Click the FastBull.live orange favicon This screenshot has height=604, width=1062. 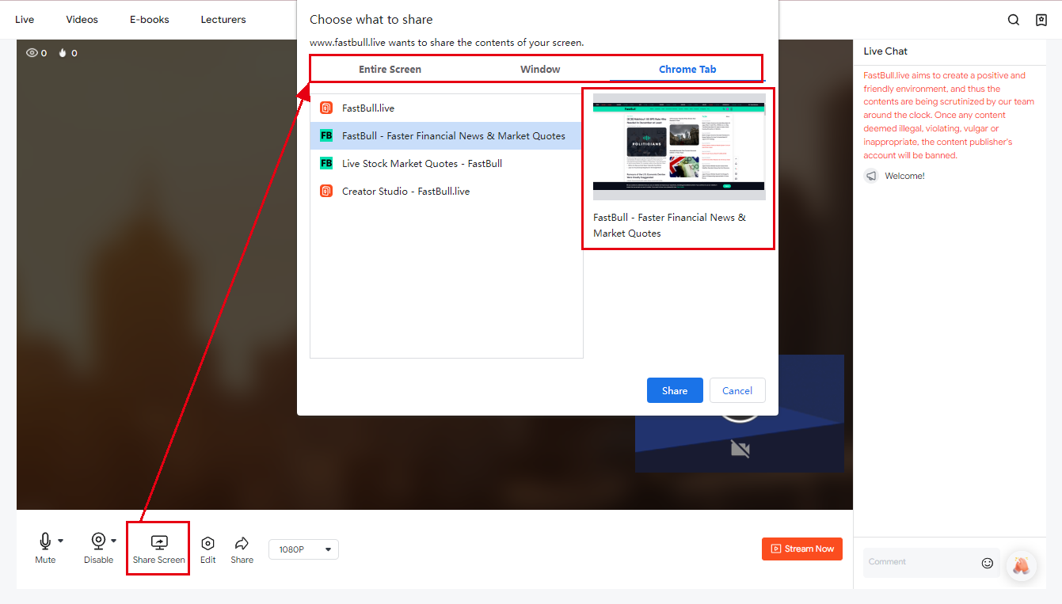point(326,108)
